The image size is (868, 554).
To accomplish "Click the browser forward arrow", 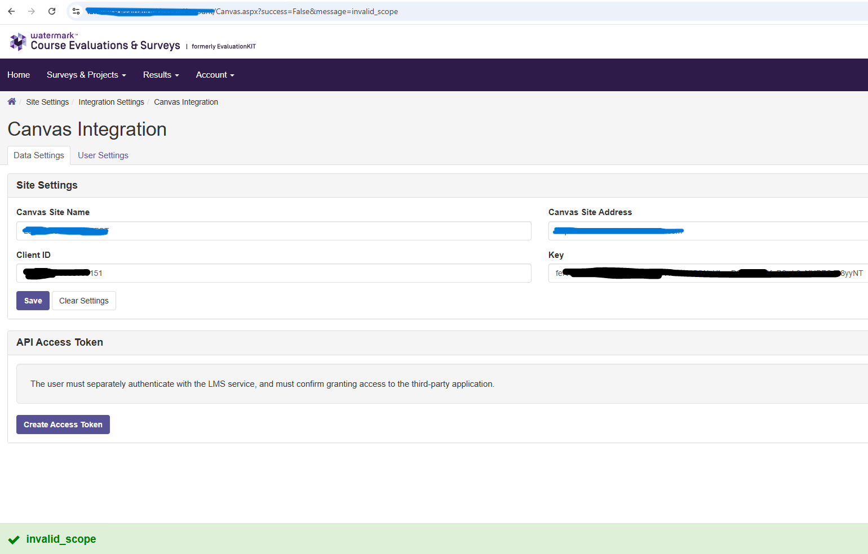I will pos(32,11).
